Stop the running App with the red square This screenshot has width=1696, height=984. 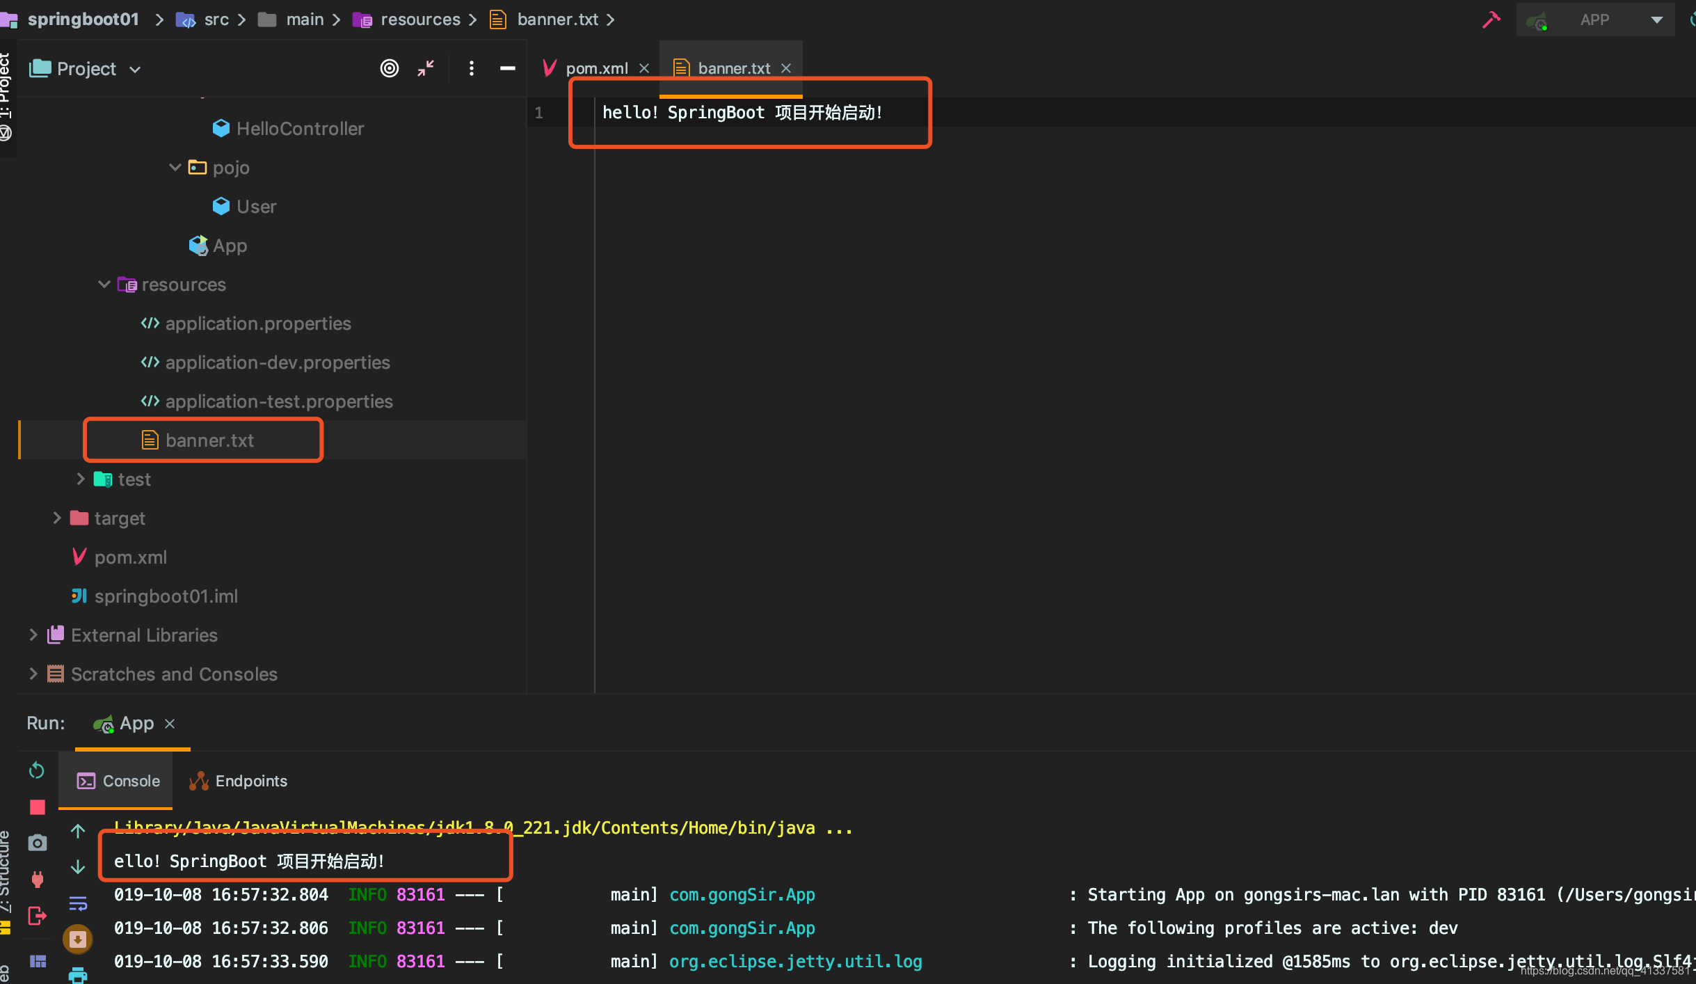click(x=38, y=807)
